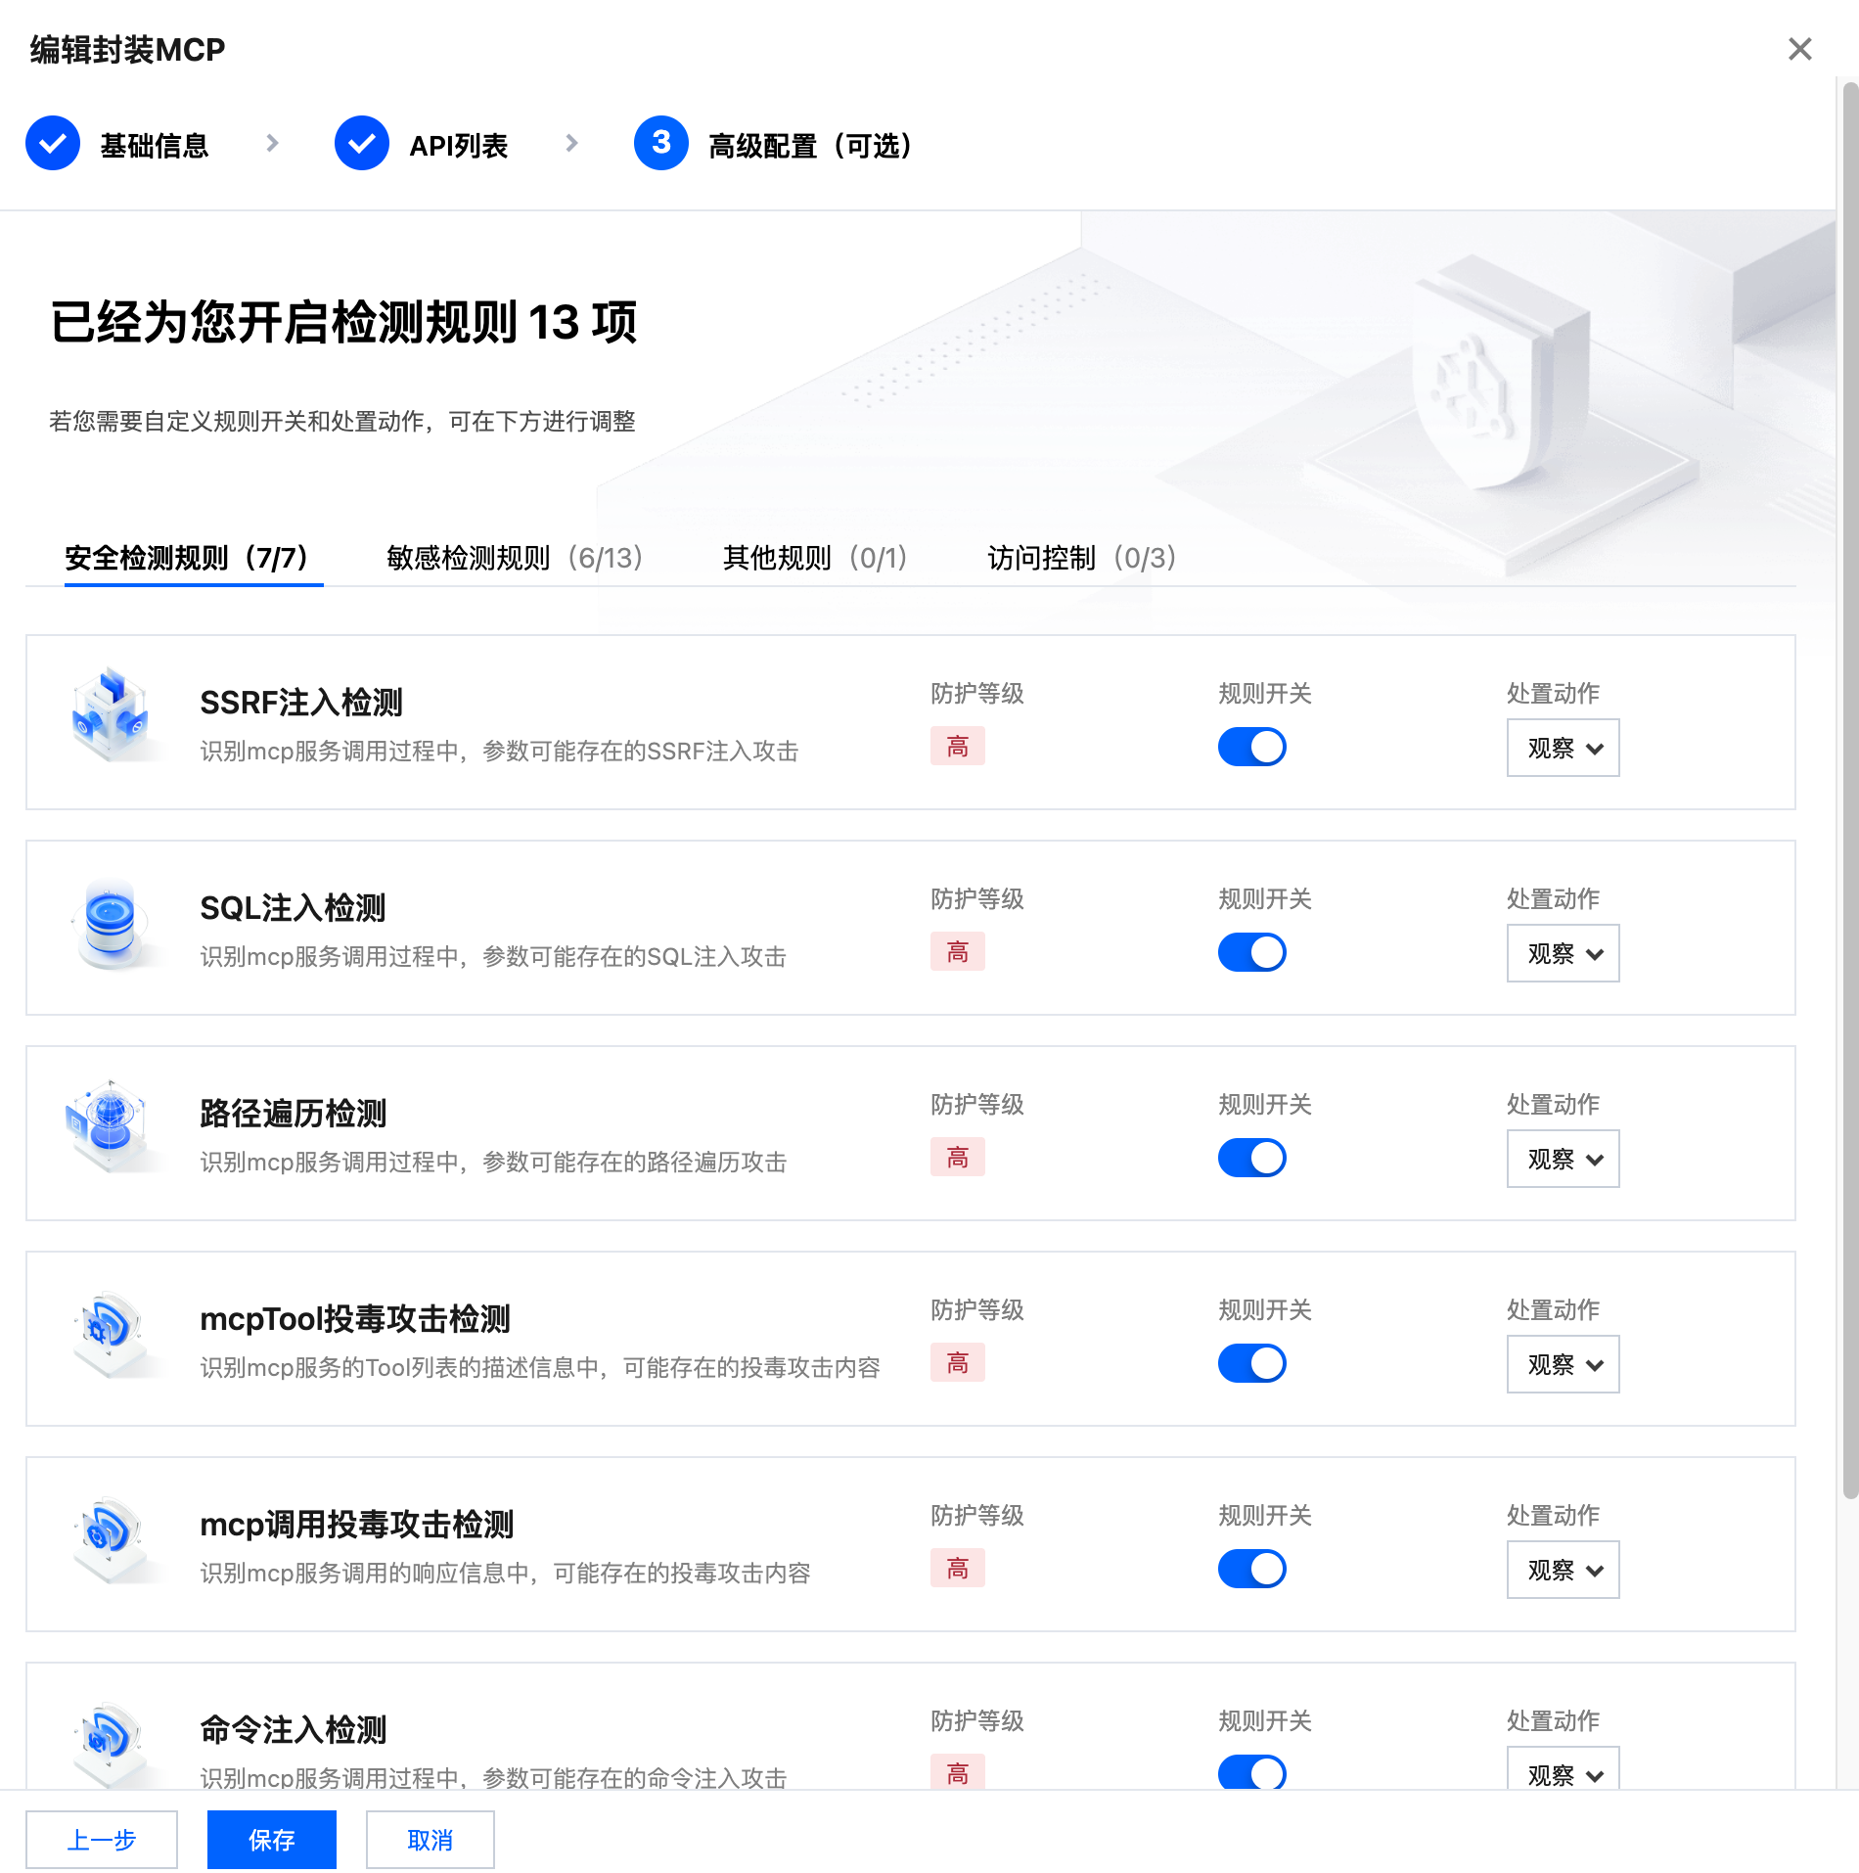
Task: Click the 命令注入检测 rule title
Action: pos(294,1730)
